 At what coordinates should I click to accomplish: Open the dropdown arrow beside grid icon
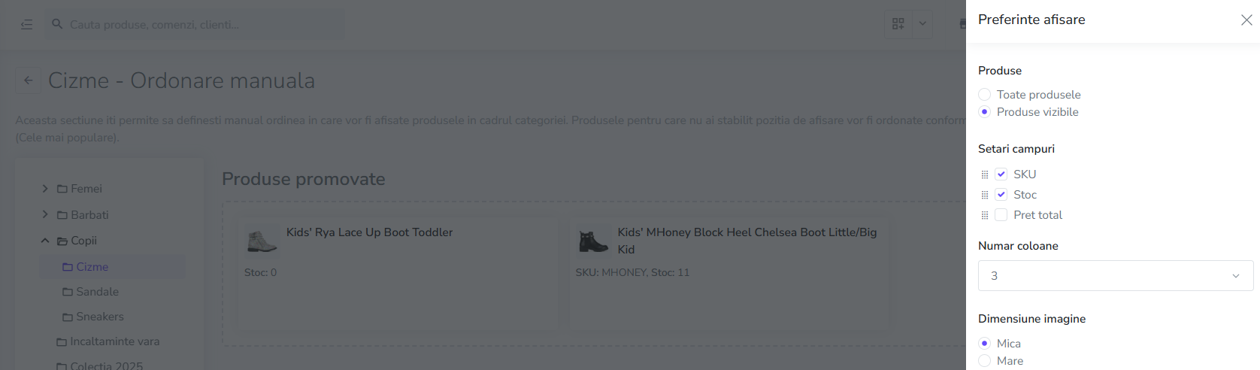coord(922,24)
